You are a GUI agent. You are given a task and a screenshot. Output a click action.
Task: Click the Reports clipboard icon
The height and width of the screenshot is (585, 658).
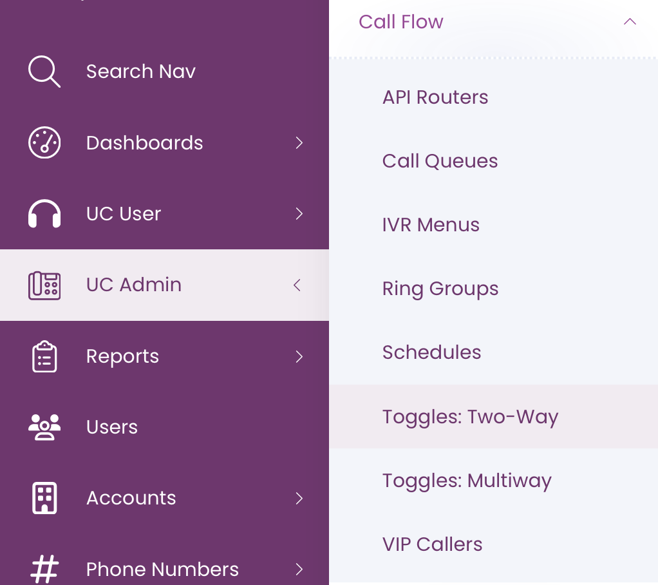point(44,356)
